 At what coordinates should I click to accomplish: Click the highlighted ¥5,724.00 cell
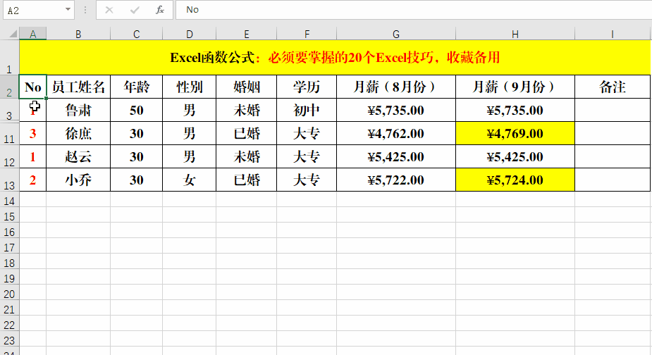515,180
